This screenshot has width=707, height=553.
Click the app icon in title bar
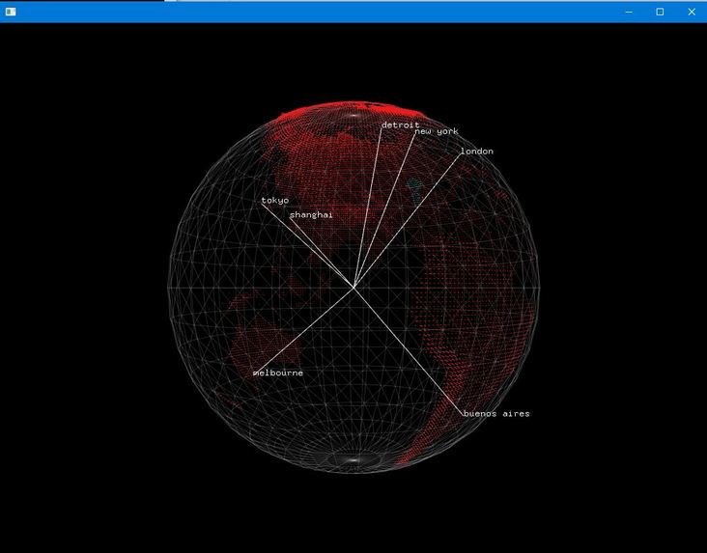[x=11, y=12]
